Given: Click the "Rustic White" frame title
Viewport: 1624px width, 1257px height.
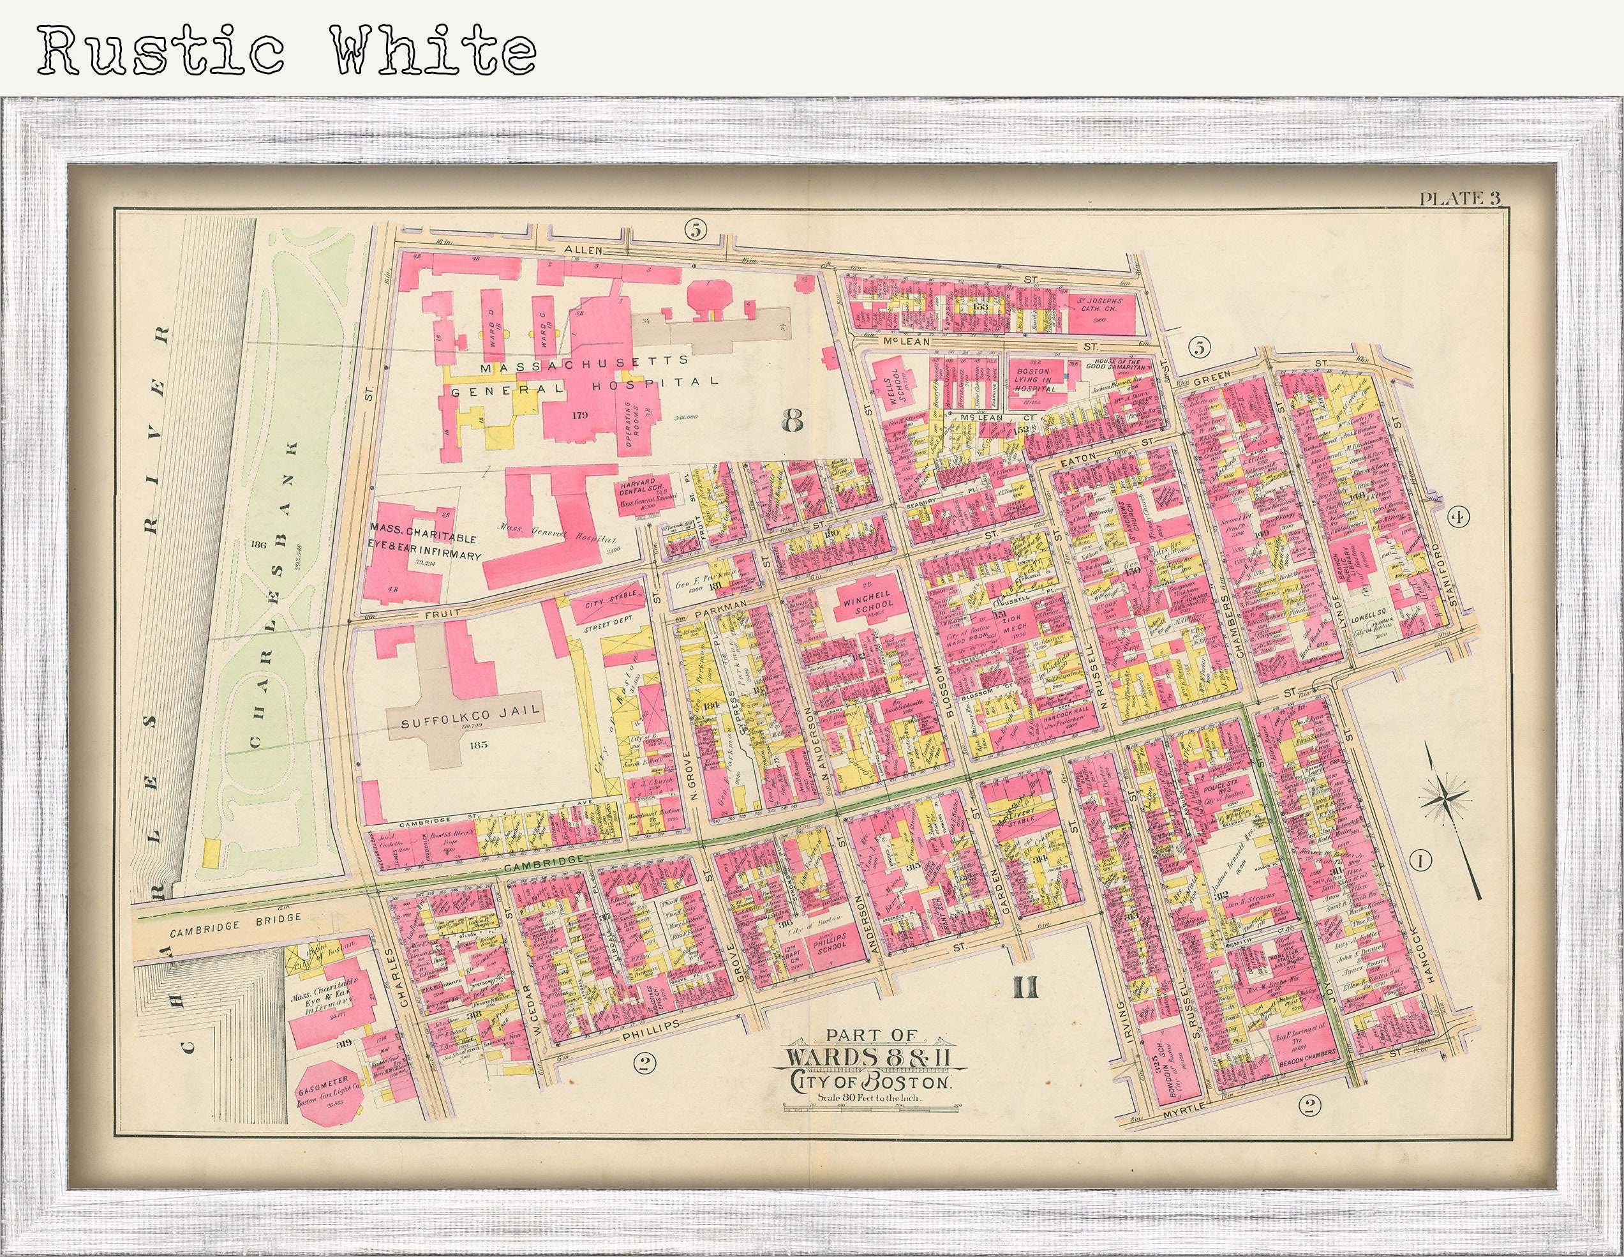Looking at the screenshot, I should pos(287,50).
